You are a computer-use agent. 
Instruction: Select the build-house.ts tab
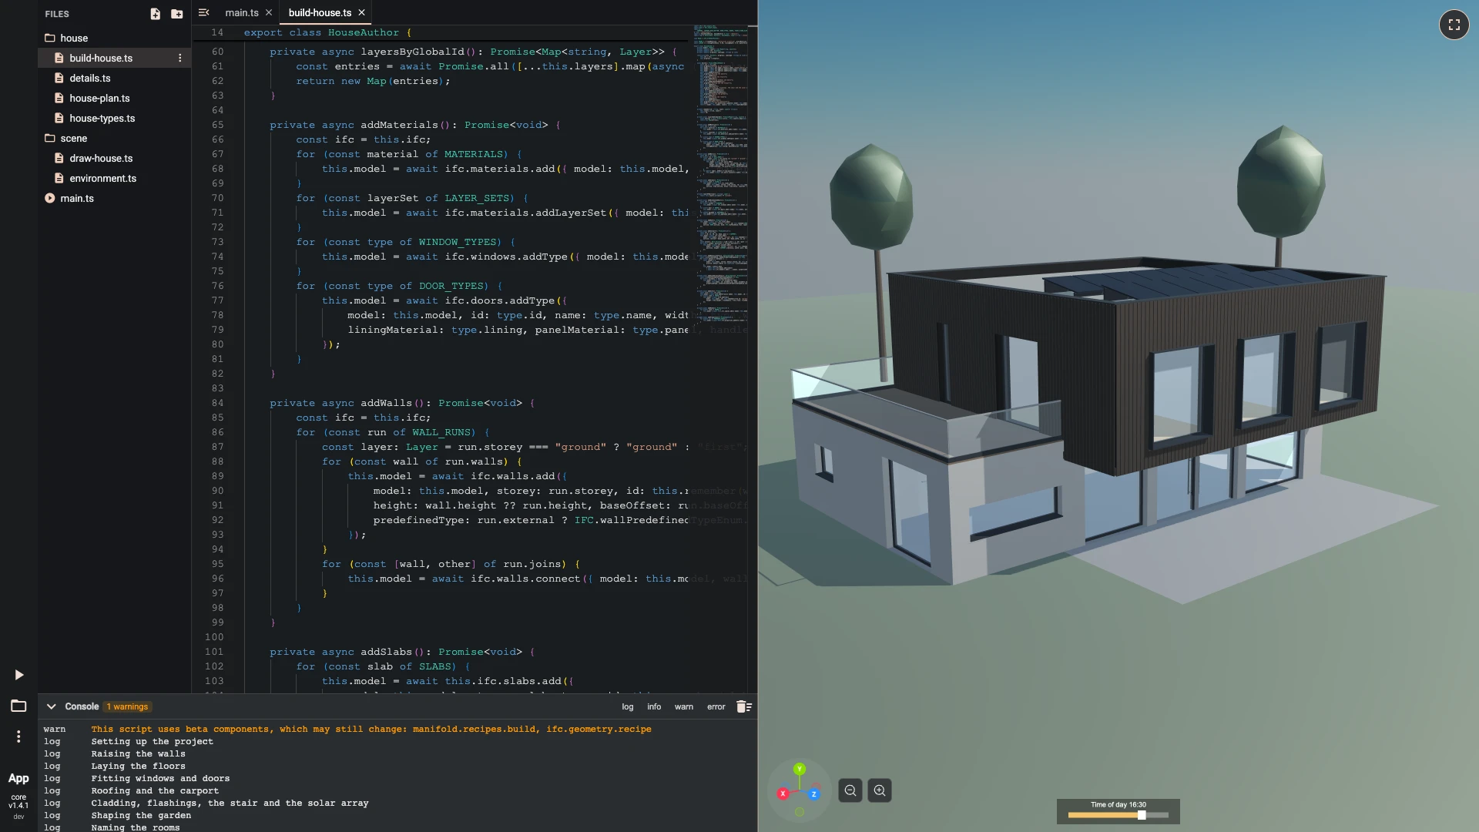coord(320,12)
